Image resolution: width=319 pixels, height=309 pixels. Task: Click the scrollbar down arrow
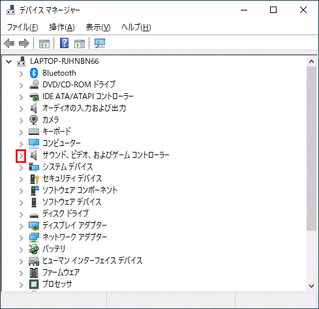(x=311, y=286)
